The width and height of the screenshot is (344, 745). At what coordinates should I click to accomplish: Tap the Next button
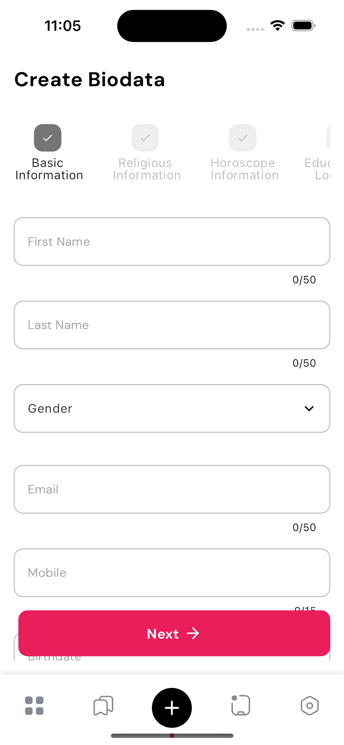click(174, 633)
